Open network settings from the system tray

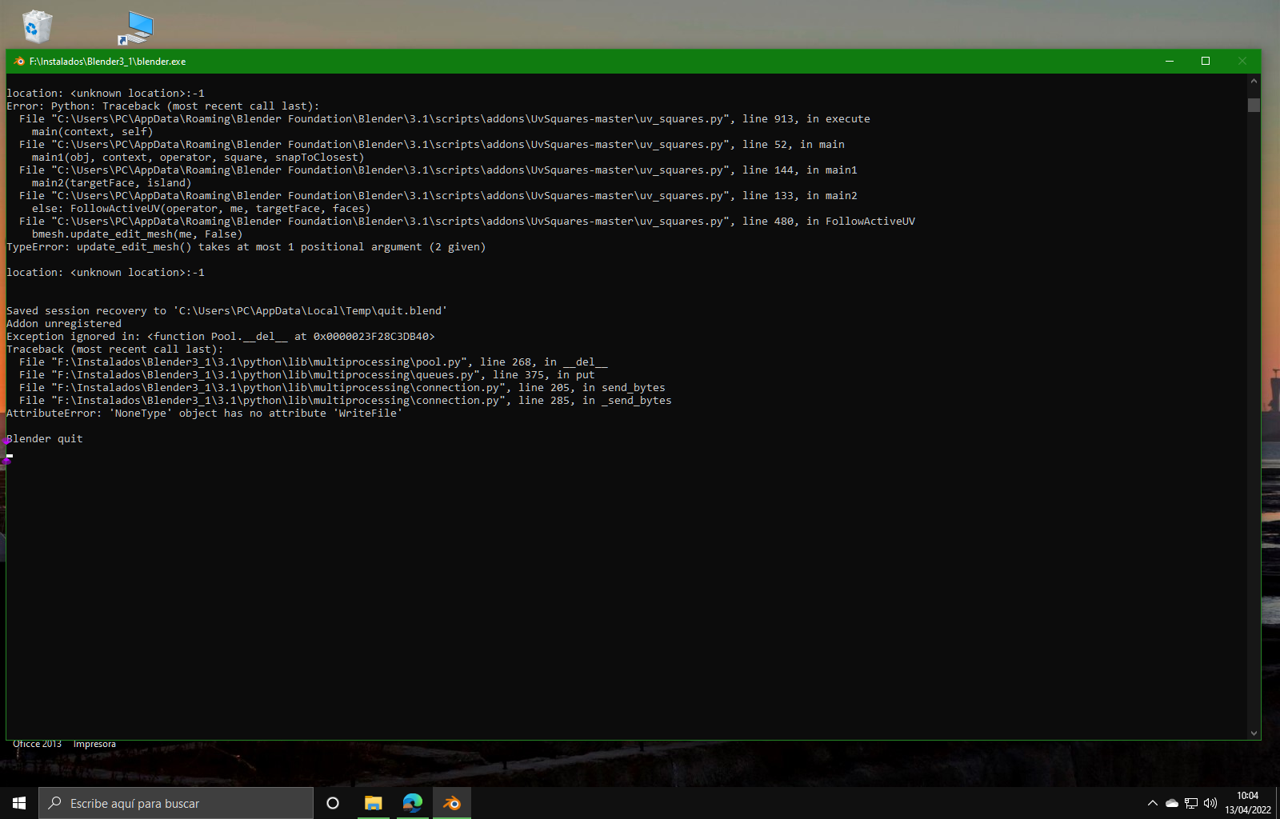coord(1191,803)
